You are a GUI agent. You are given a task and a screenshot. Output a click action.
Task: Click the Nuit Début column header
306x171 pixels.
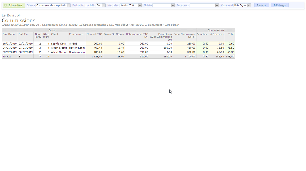pyautogui.click(x=9, y=34)
